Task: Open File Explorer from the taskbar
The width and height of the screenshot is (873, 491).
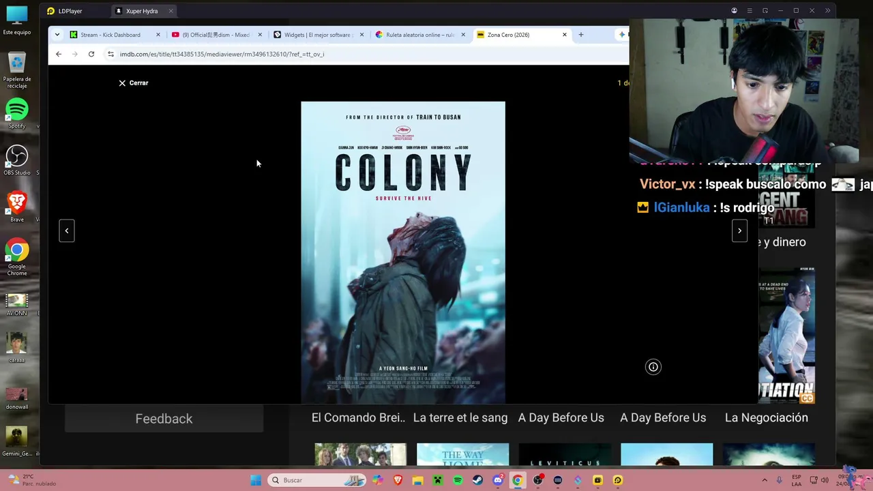Action: (417, 480)
